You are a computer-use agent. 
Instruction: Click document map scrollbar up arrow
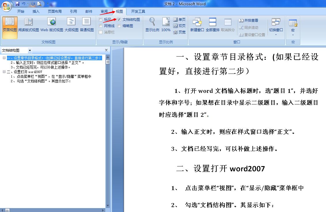tap(108, 57)
